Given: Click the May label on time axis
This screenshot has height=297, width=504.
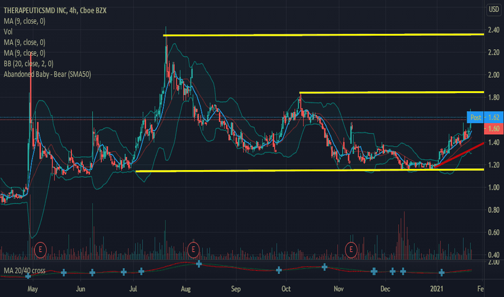Looking at the screenshot, I should coord(32,289).
